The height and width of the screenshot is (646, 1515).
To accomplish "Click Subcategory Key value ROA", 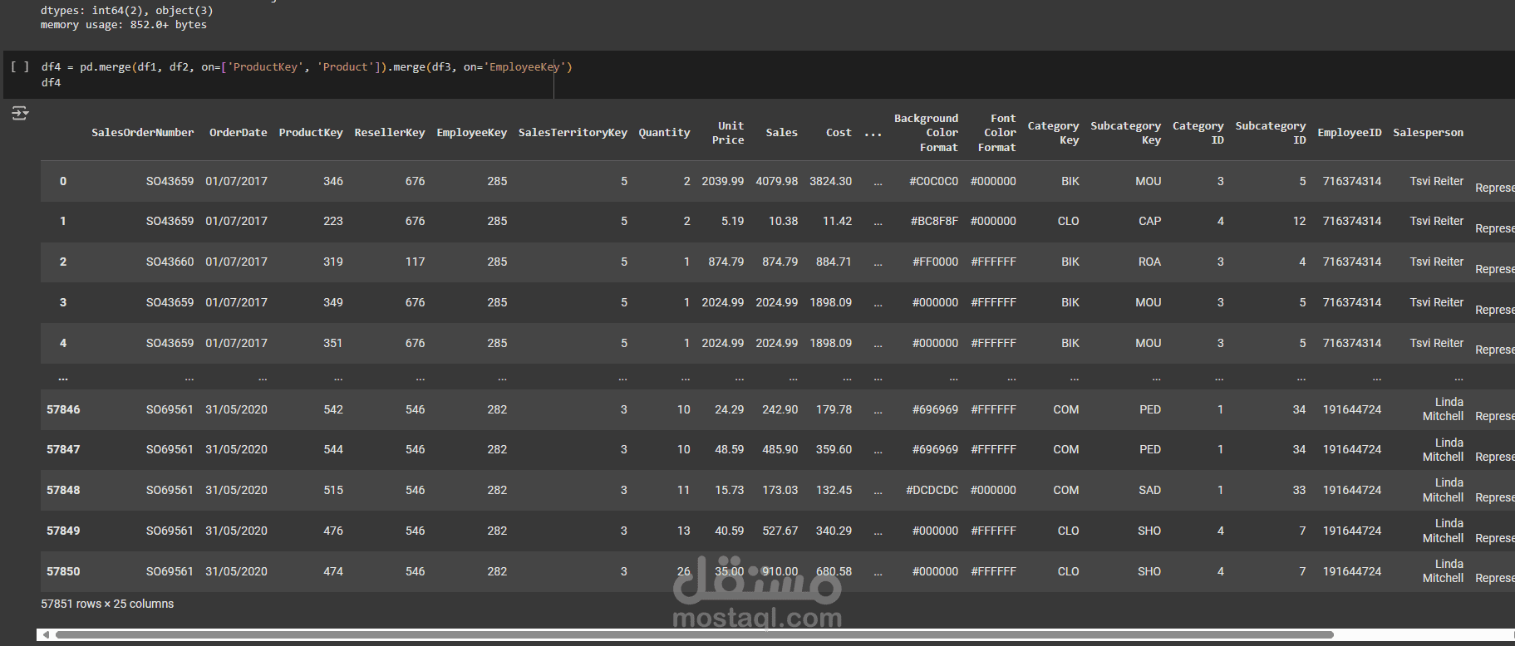I will 1149,262.
